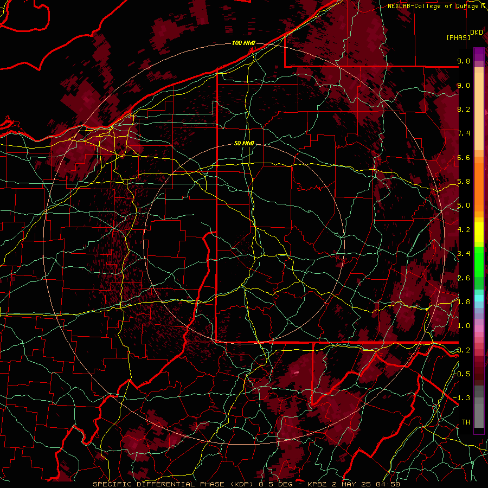The height and width of the screenshot is (488, 488).
Task: Click the 4.2 value on color scale
Action: pos(464,230)
